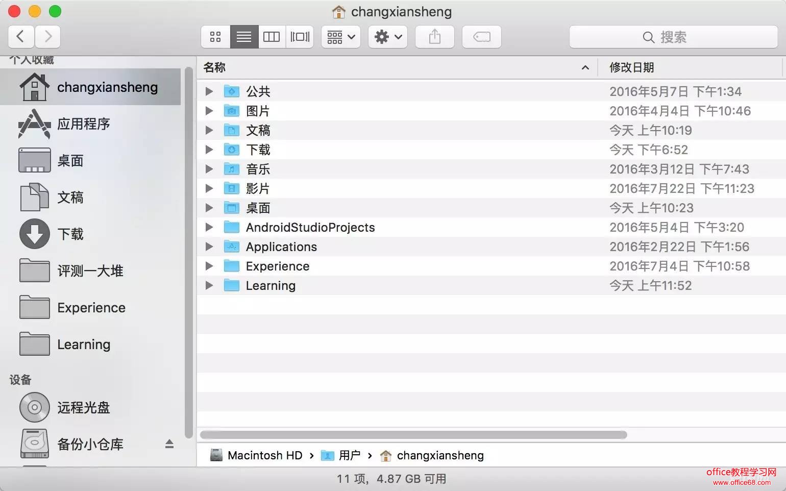The image size is (786, 491).
Task: Click the sidebar vertical scrollbar
Action: coord(189,253)
